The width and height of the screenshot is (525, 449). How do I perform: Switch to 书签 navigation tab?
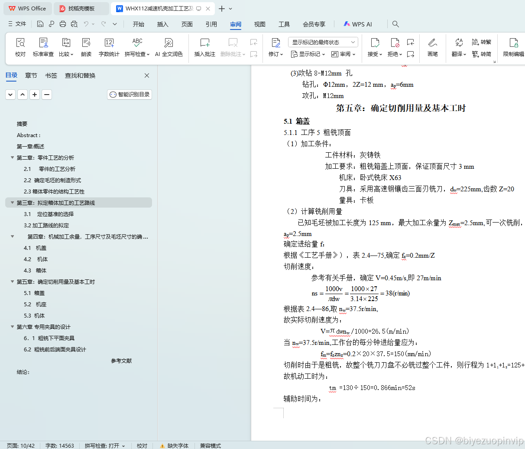(51, 75)
